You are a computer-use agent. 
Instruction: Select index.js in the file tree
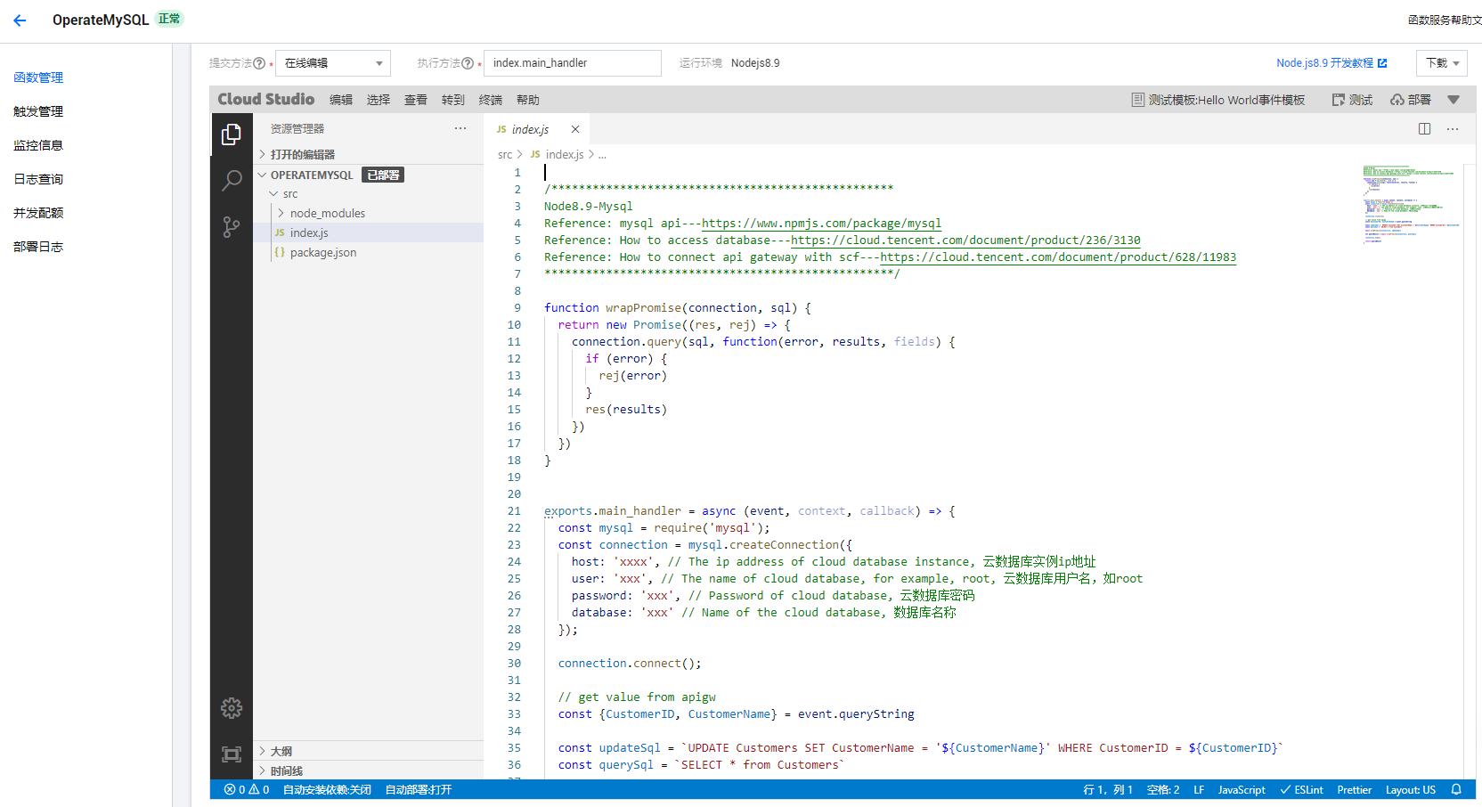(x=369, y=233)
